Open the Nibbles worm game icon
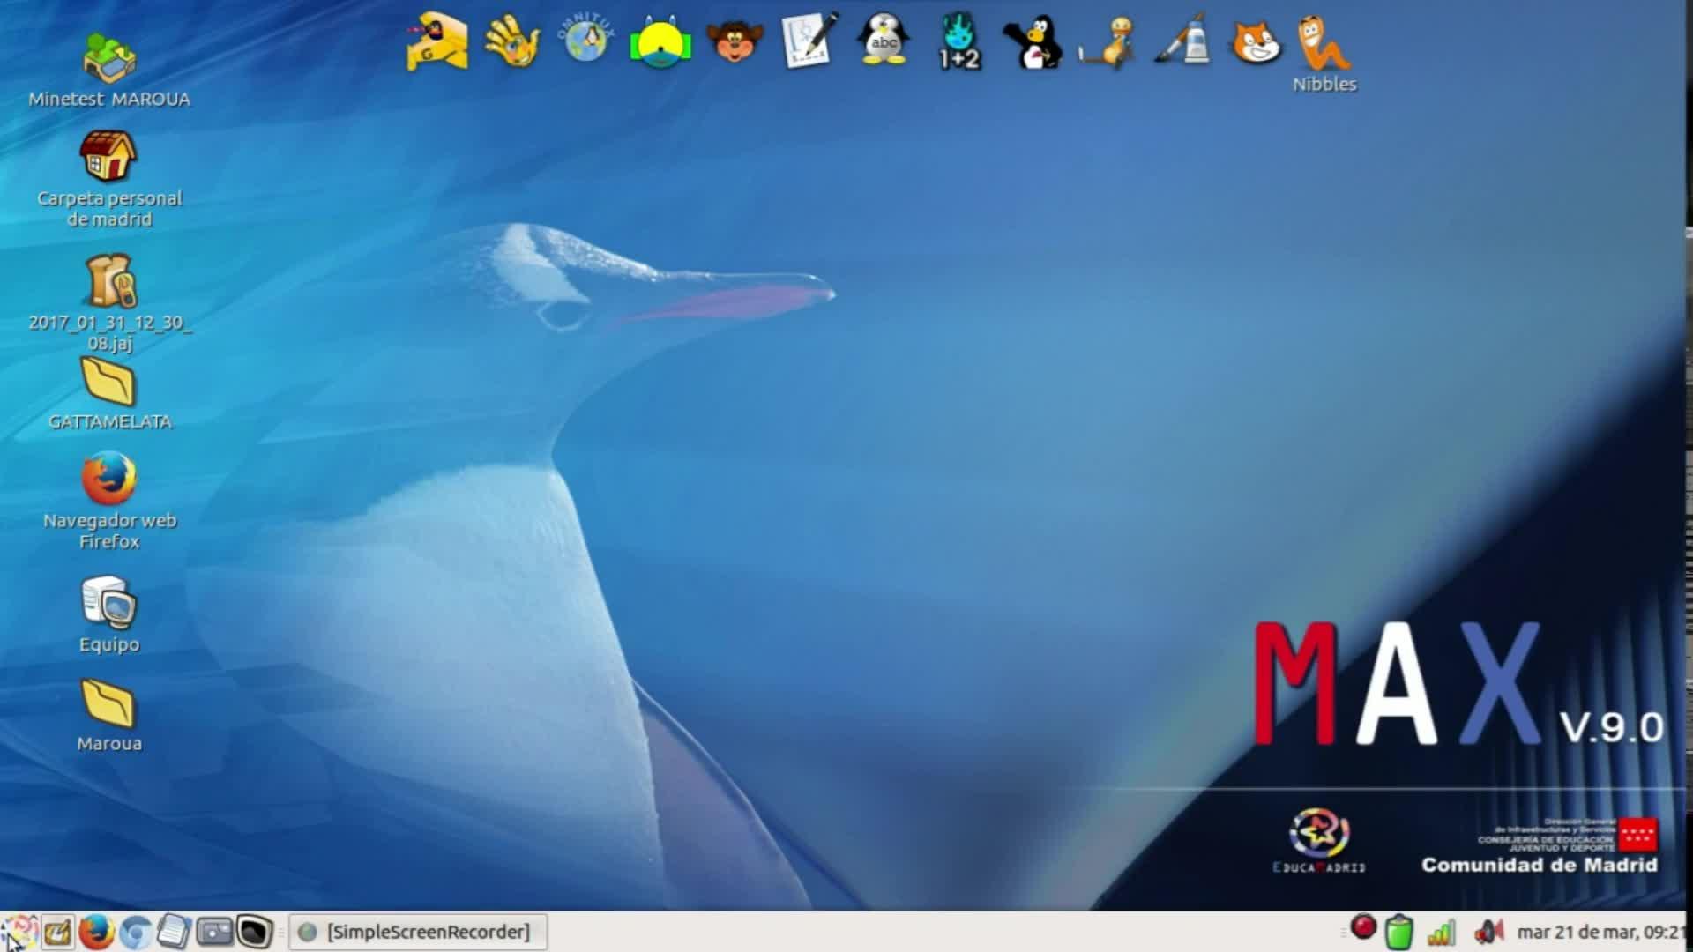Viewport: 1693px width, 952px height. (1324, 44)
